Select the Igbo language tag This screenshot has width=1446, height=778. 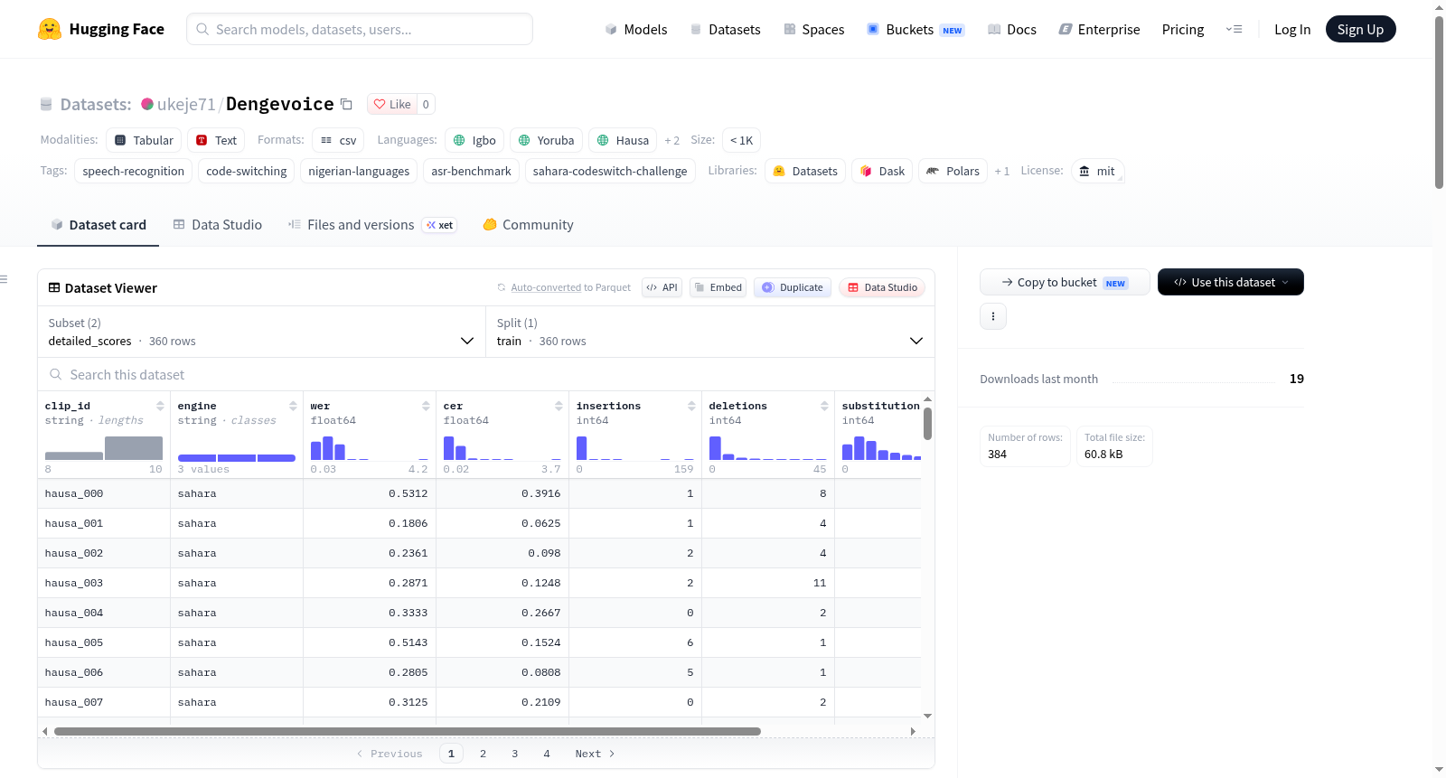(x=474, y=140)
